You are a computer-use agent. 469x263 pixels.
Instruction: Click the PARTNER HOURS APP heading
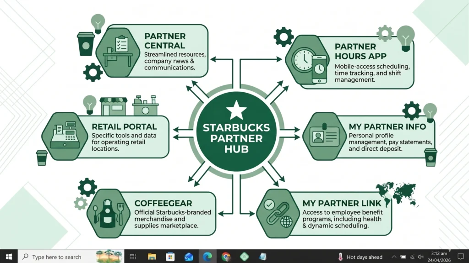(x=360, y=51)
